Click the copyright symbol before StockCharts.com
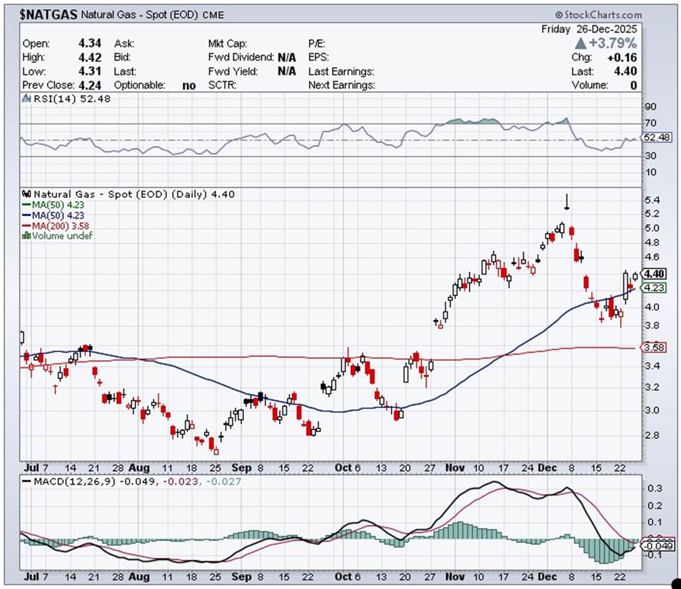Screen dimensions: 681x589 558,15
